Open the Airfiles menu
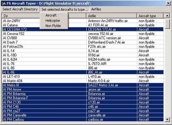Viewport: 172px width, 125px height. 96,9
